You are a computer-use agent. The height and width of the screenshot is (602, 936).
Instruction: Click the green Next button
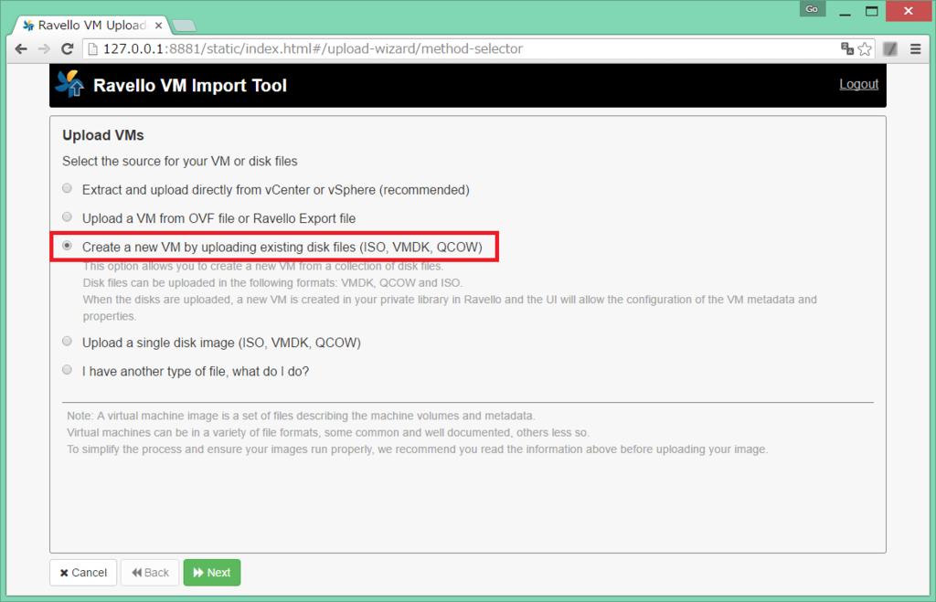click(x=212, y=573)
